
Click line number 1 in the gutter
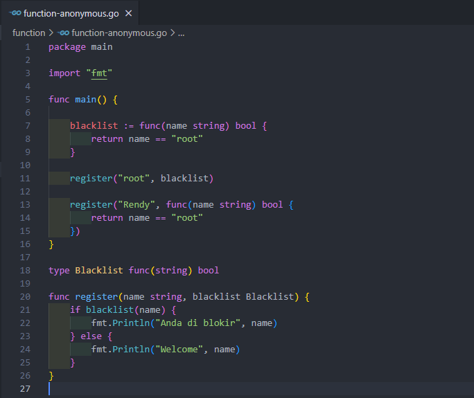[28, 47]
